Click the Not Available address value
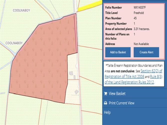This screenshot has width=167, height=125. [141, 44]
